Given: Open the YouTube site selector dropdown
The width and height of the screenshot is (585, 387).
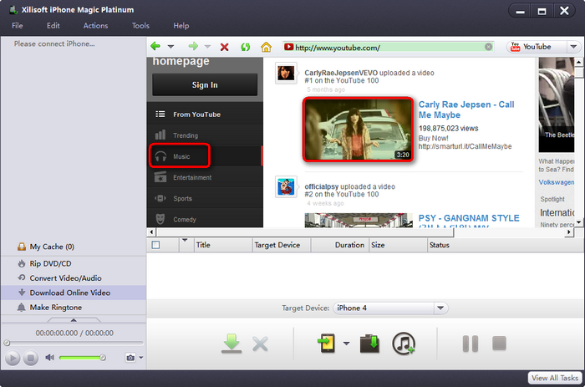Looking at the screenshot, I should (x=537, y=47).
